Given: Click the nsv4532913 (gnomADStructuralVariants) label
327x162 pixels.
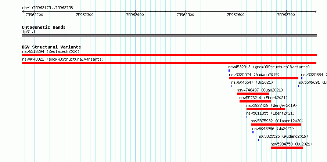Looking at the screenshot, I should pos(269,67).
